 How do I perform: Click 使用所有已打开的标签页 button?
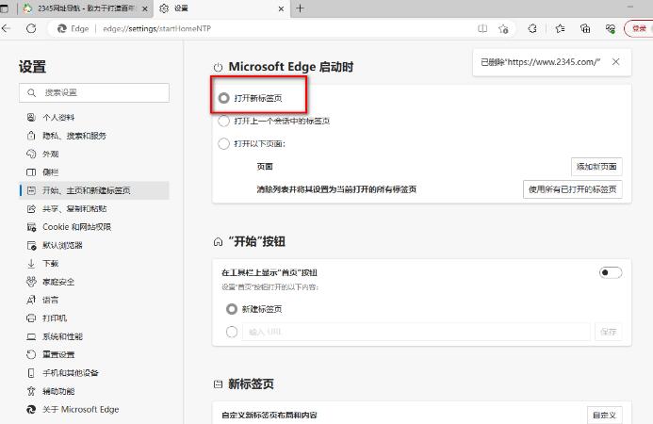pyautogui.click(x=573, y=189)
